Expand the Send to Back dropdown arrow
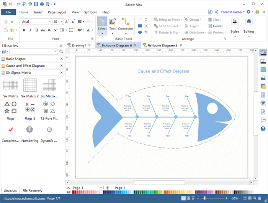The height and width of the screenshot is (203, 268). tap(181, 26)
